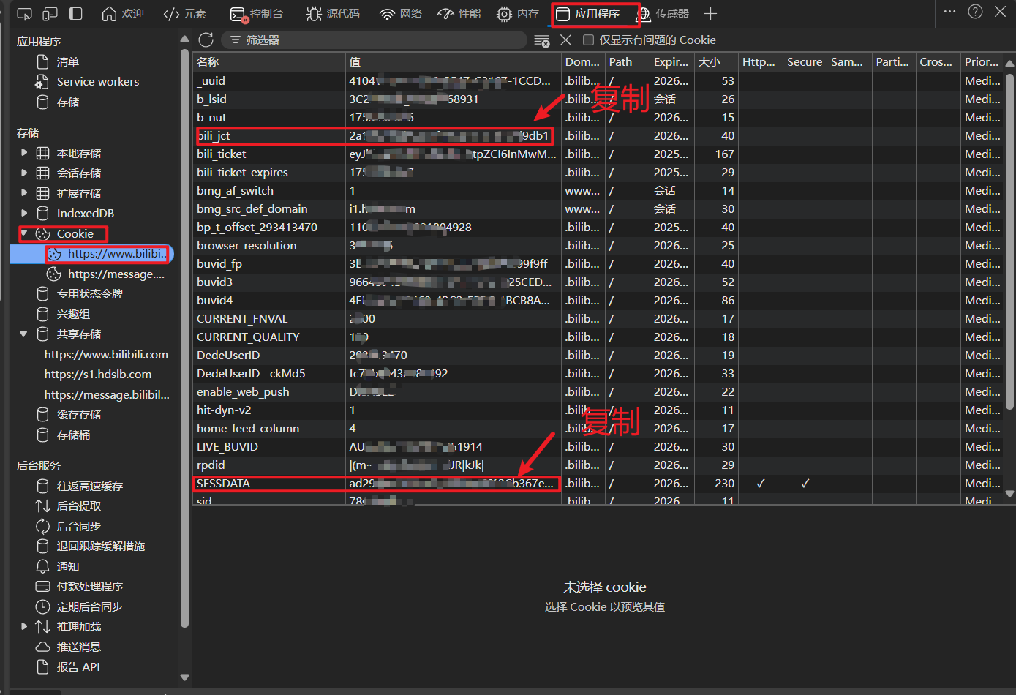Switch to the 元素 tab
The image size is (1016, 695).
pyautogui.click(x=185, y=14)
